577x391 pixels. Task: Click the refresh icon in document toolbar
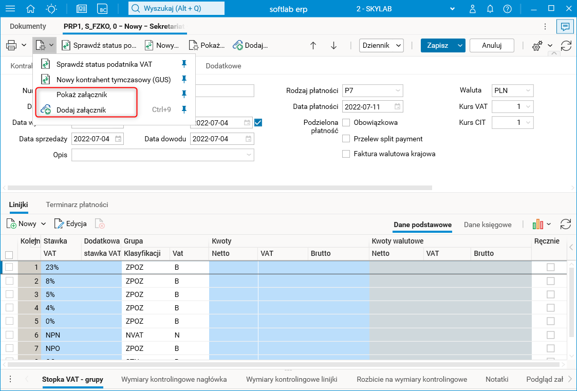(x=566, y=45)
